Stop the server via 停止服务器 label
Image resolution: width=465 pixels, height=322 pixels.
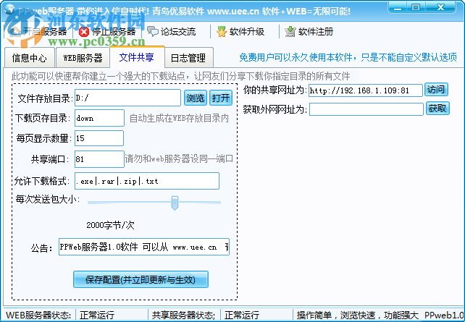click(114, 31)
